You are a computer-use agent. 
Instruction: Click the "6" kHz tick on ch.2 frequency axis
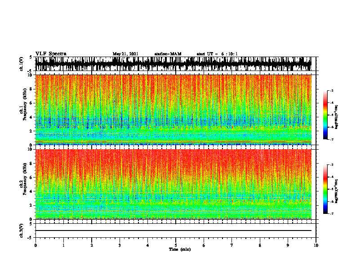(x=31, y=177)
